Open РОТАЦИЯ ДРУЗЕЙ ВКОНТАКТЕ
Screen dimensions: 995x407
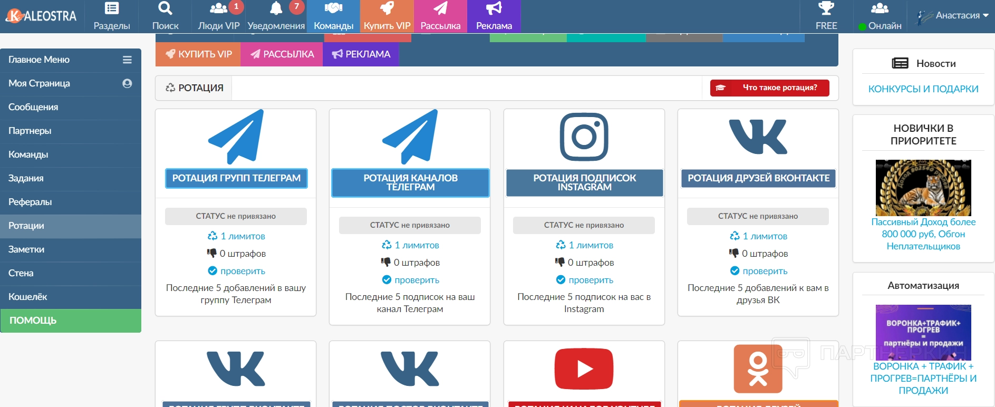[758, 178]
